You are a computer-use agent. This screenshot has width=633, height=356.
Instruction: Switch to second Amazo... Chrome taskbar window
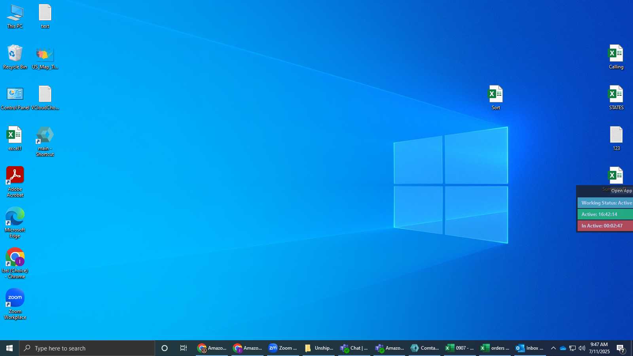248,348
